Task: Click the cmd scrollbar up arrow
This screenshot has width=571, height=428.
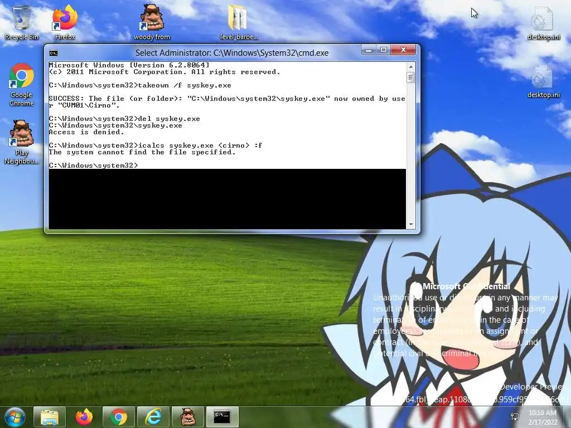Action: [x=411, y=67]
